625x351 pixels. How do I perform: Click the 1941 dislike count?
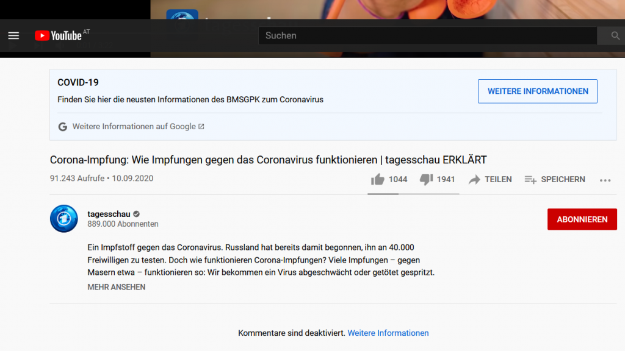pyautogui.click(x=446, y=180)
